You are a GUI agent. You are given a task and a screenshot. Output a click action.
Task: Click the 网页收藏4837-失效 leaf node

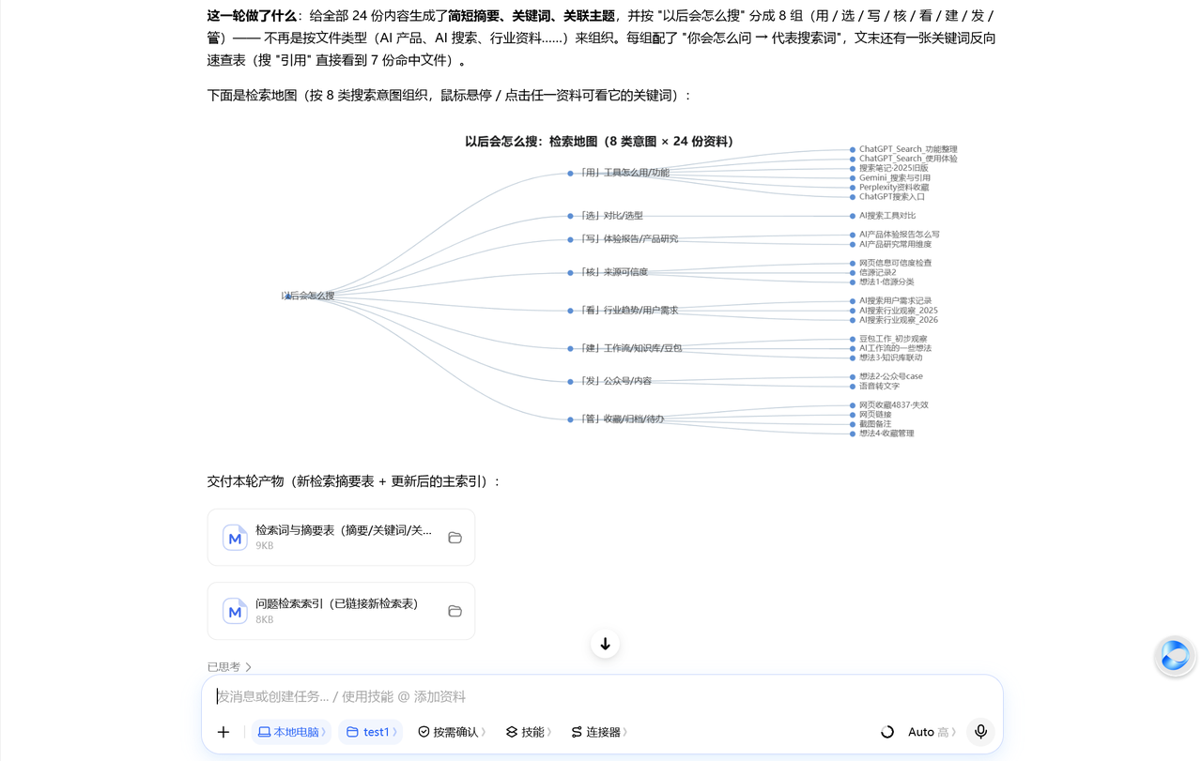click(x=889, y=405)
